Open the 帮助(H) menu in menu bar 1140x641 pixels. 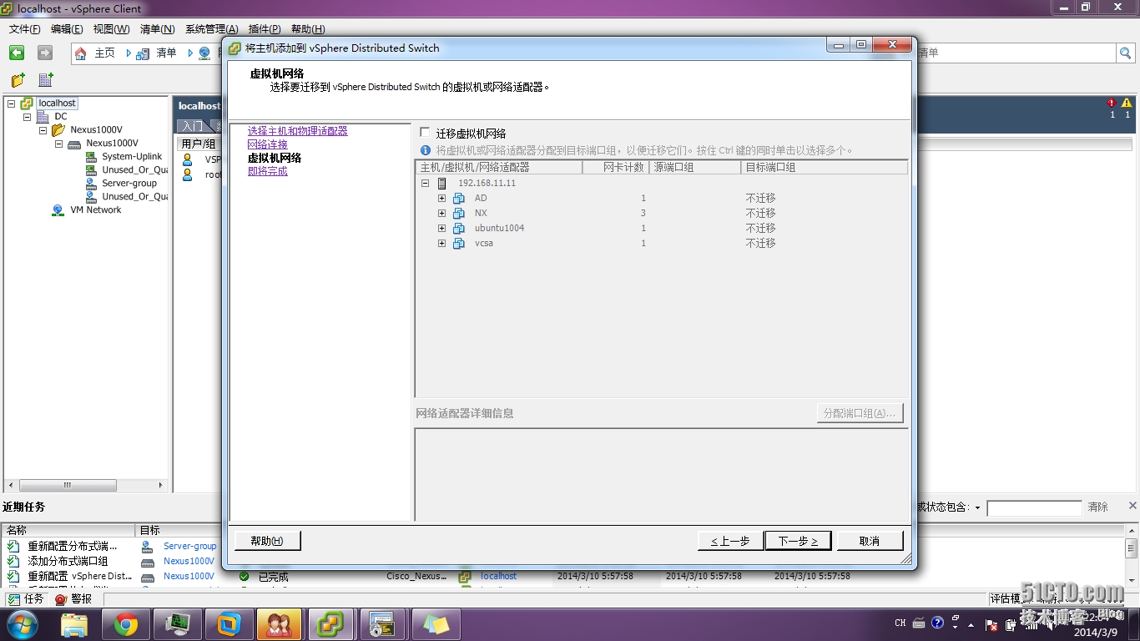pyautogui.click(x=308, y=29)
